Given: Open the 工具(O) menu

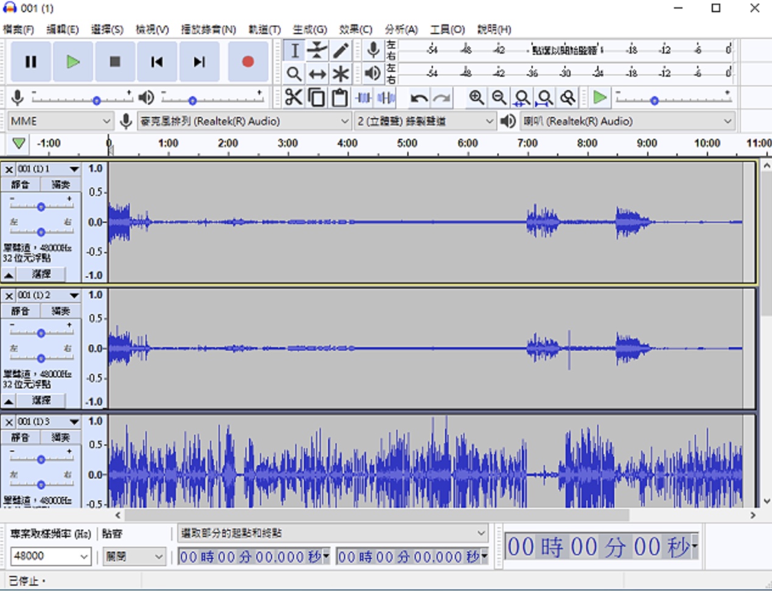Looking at the screenshot, I should pyautogui.click(x=447, y=29).
